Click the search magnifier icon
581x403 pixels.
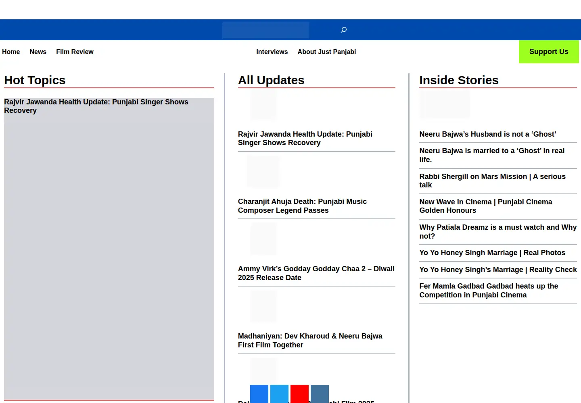344,30
